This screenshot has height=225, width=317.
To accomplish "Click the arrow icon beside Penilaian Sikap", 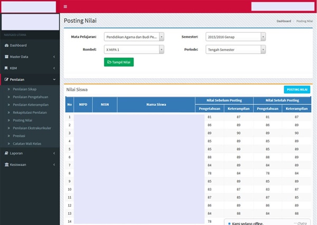I will [x=8, y=89].
